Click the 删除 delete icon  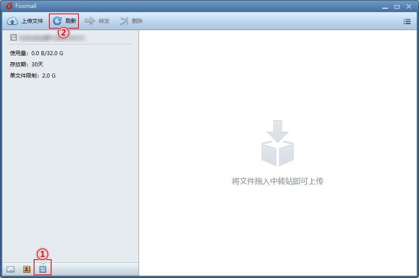(124, 21)
